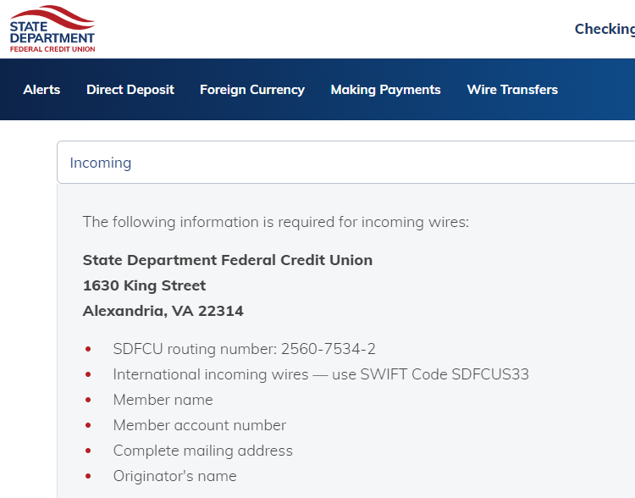The image size is (635, 498).
Task: Open the Alerts menu item
Action: (x=41, y=90)
